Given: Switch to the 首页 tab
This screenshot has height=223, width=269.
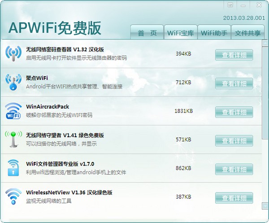Looking at the screenshot, I should pyautogui.click(x=147, y=32).
